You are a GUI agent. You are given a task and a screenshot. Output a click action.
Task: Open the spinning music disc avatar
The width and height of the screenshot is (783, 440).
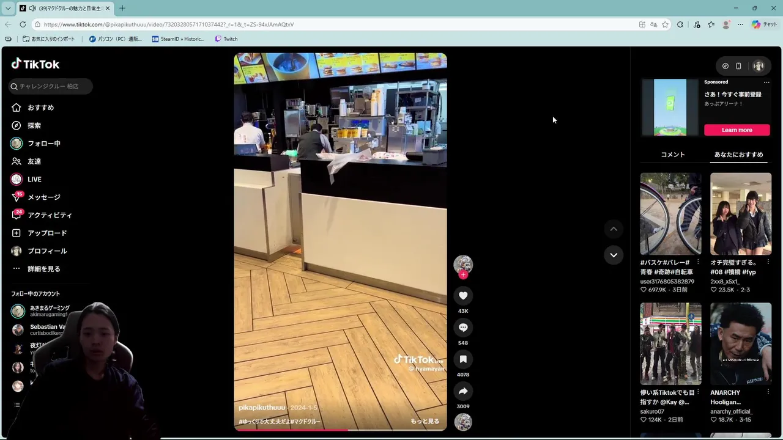click(463, 422)
